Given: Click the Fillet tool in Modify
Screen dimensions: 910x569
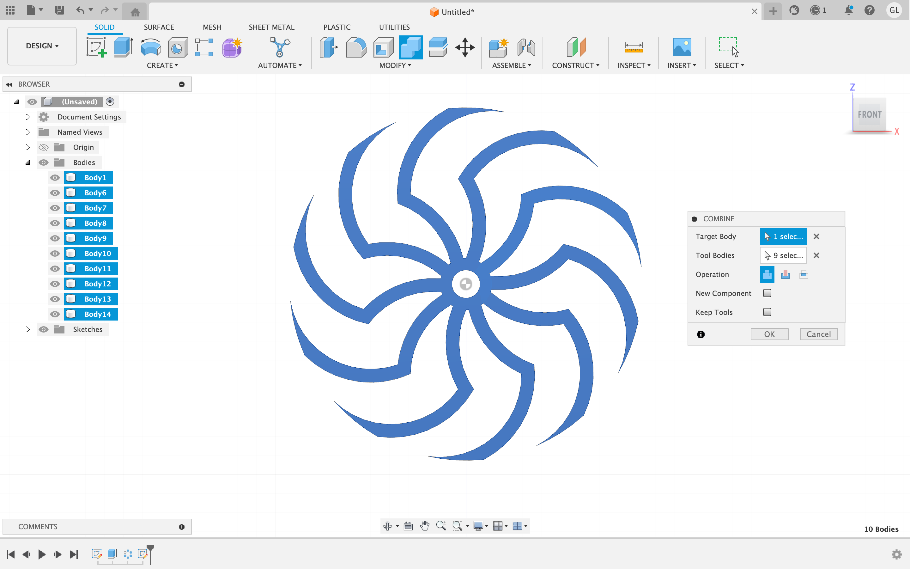Looking at the screenshot, I should [x=356, y=47].
